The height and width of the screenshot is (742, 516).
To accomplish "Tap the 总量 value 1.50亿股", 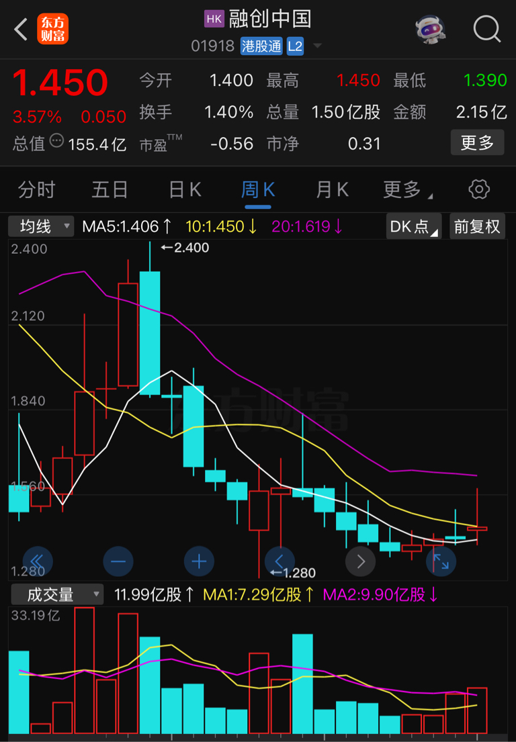I will (346, 112).
